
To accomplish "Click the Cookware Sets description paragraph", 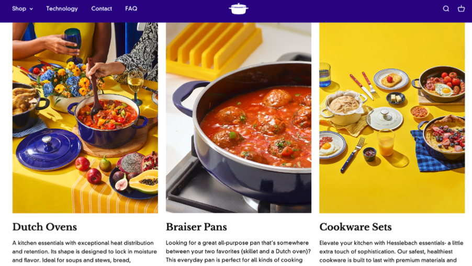I will [x=391, y=251].
